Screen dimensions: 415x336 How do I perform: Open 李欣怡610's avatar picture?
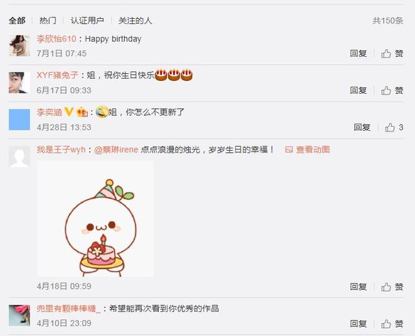tap(19, 46)
